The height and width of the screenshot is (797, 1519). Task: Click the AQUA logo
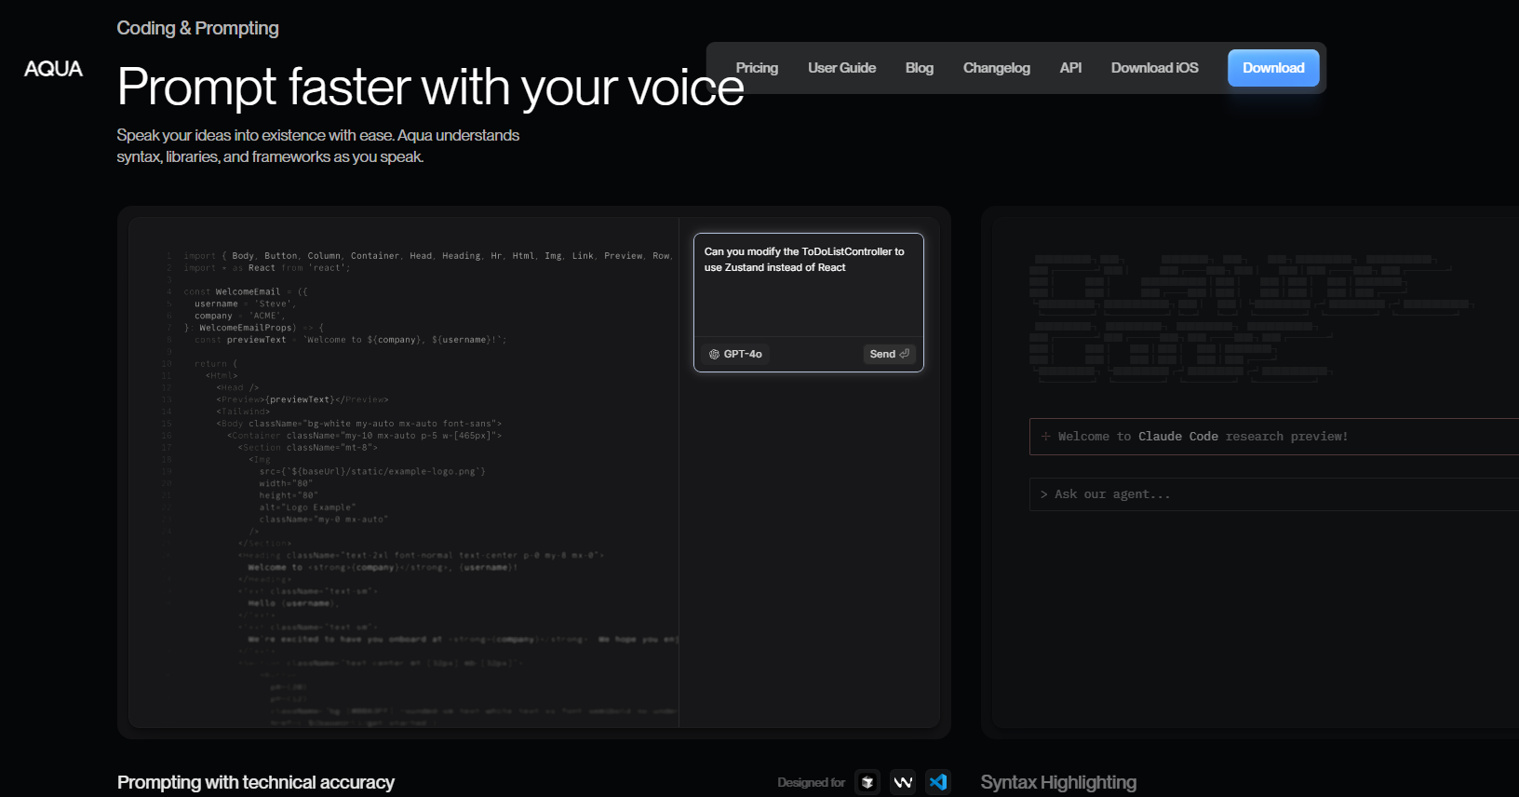point(53,68)
